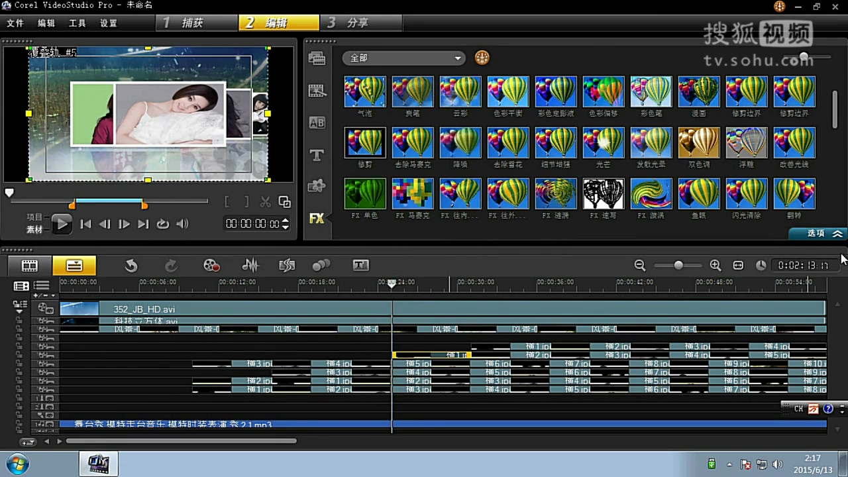Toggle the main video track button

tap(46, 308)
